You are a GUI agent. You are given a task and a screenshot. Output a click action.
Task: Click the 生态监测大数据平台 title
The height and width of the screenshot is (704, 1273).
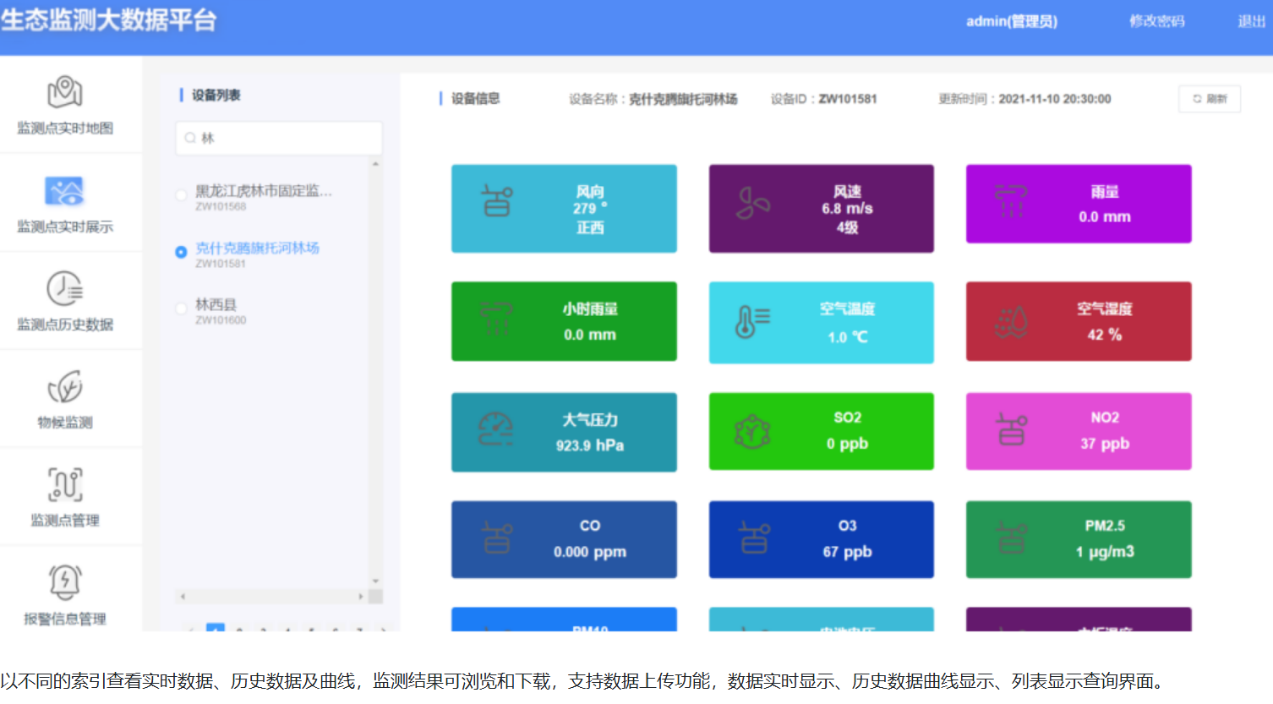(109, 19)
